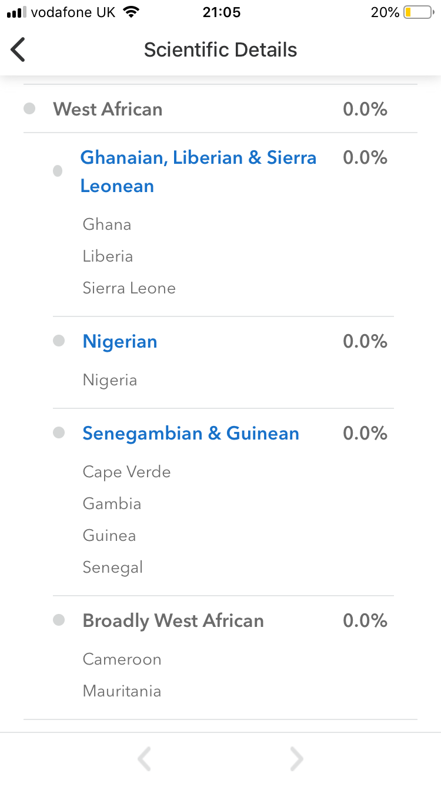Viewport: 441px width, 786px height.
Task: Tap the Cape Verde country entry
Action: [126, 472]
